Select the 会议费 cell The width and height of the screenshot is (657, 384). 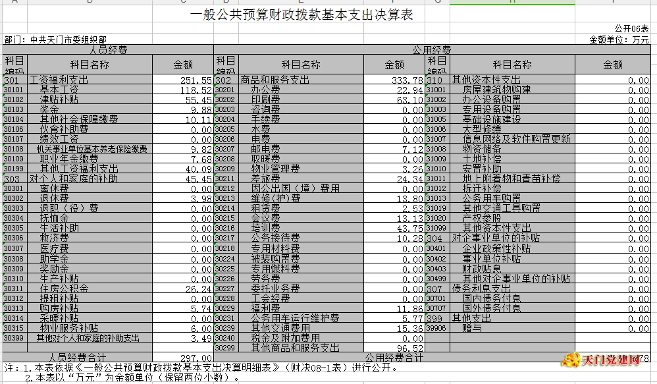(x=302, y=218)
